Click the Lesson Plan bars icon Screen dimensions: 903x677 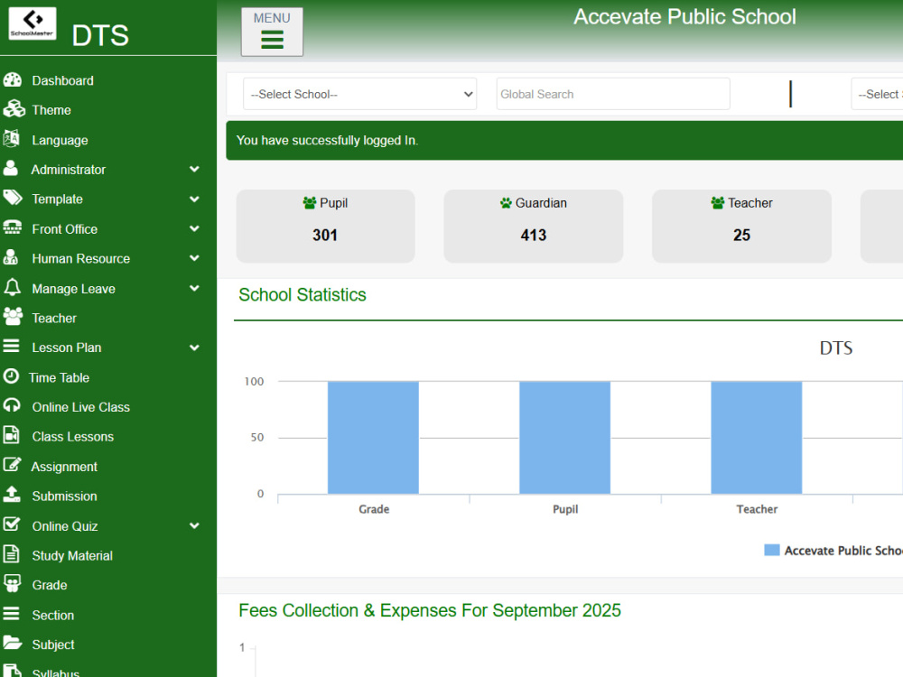tap(11, 347)
